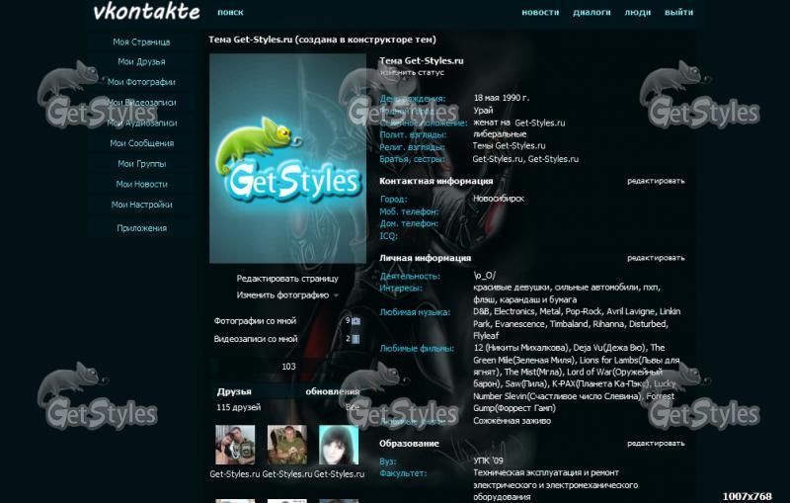Open Мои Сообщения in the sidebar
790x503 pixels.
pyautogui.click(x=142, y=143)
